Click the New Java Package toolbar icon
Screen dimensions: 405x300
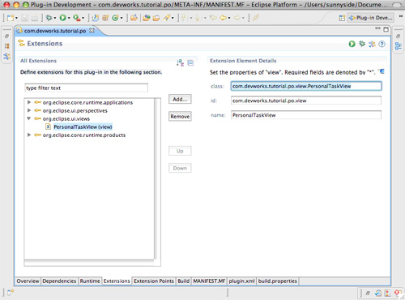point(105,18)
